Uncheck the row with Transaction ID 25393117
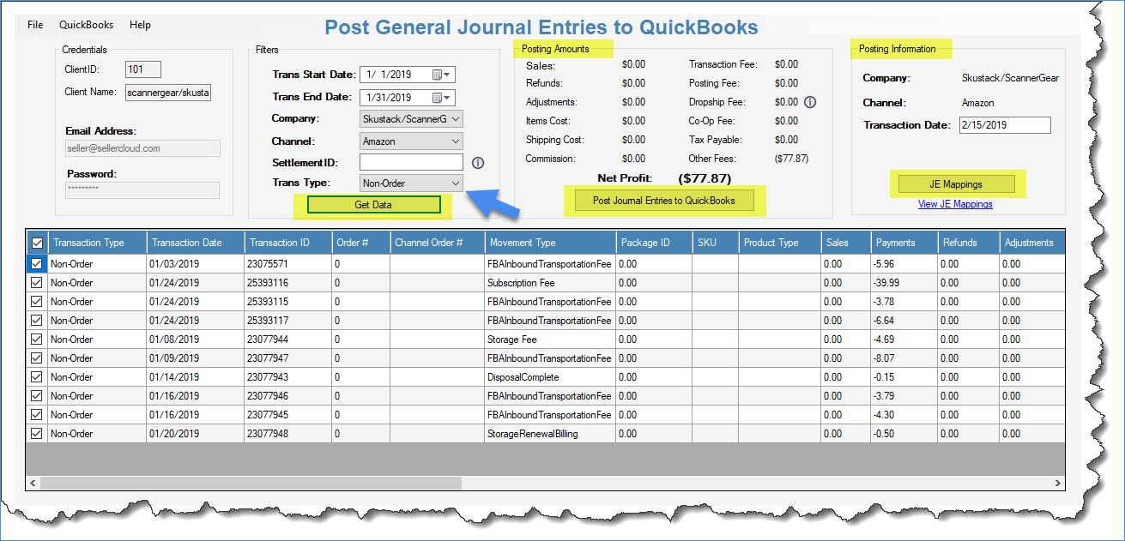This screenshot has width=1125, height=541. pyautogui.click(x=37, y=321)
